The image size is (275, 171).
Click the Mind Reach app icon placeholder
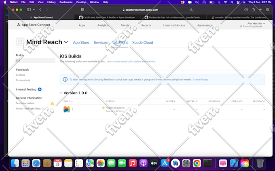(x=20, y=42)
